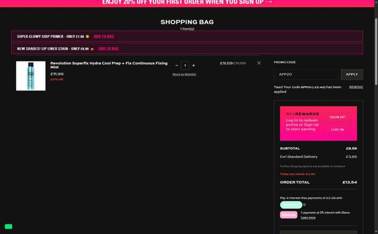Open Klarna Learn more link
Viewport: 378px width, 234px height.
pyautogui.click(x=308, y=217)
